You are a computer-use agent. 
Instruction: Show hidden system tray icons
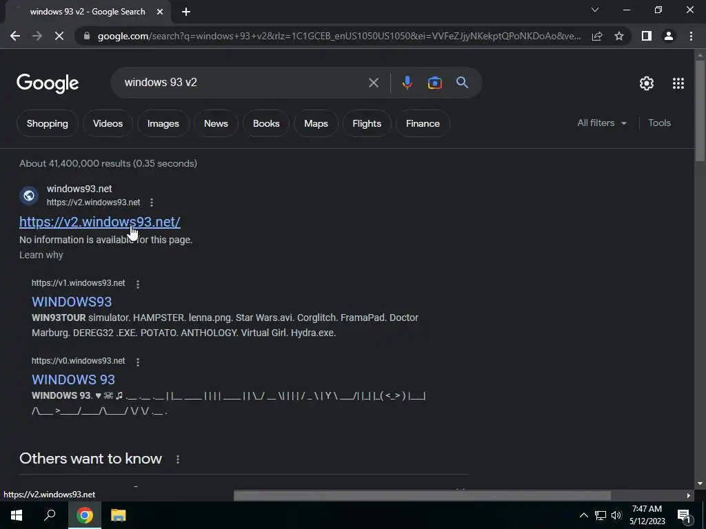[x=583, y=515]
